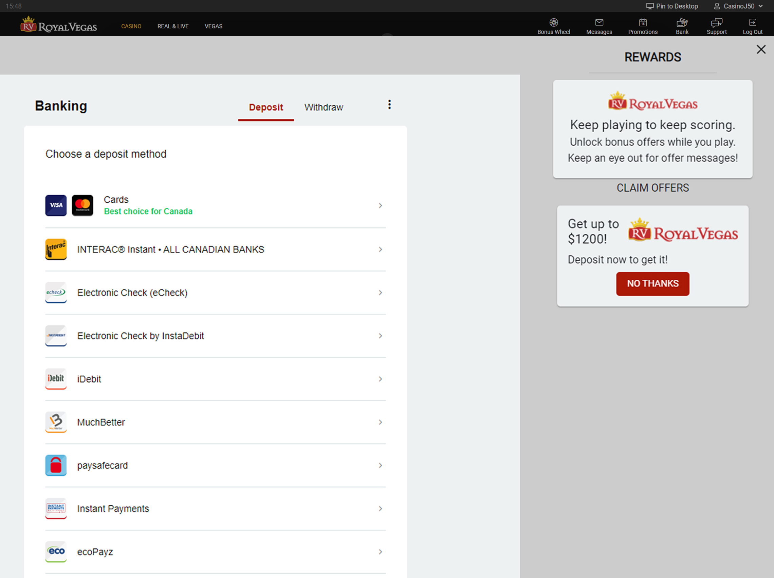Click "Deposit now to get it!" text

[x=617, y=260]
